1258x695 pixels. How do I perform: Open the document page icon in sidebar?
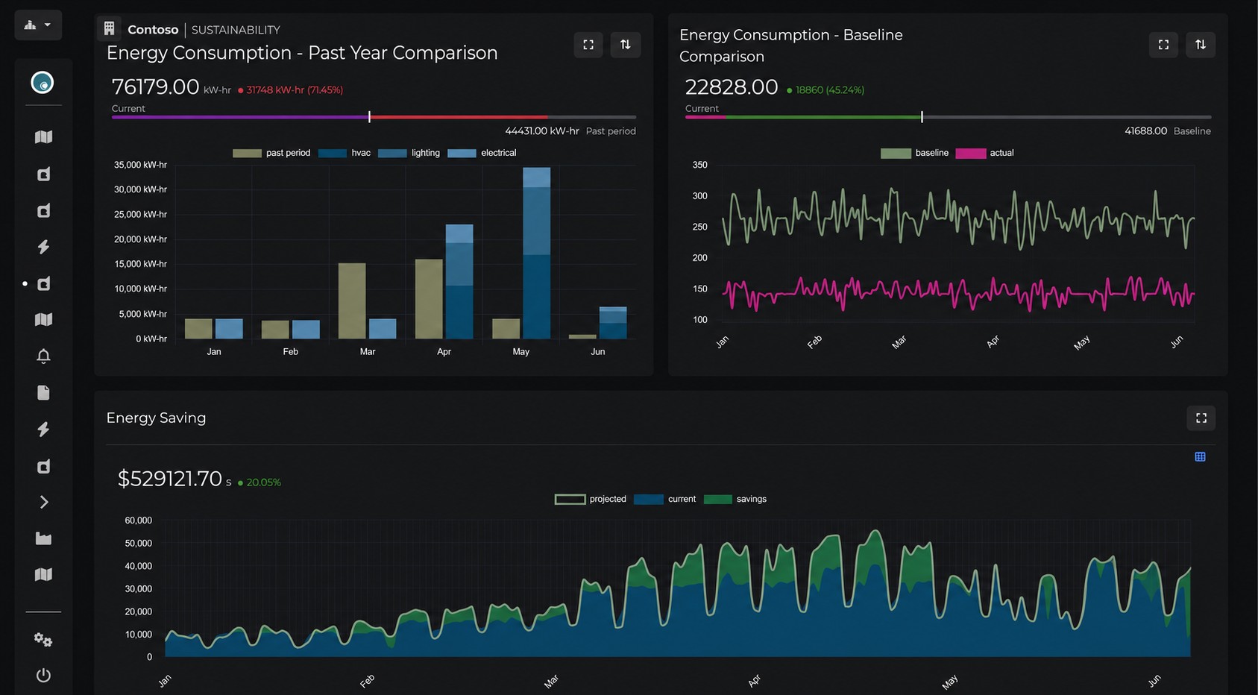pyautogui.click(x=43, y=393)
